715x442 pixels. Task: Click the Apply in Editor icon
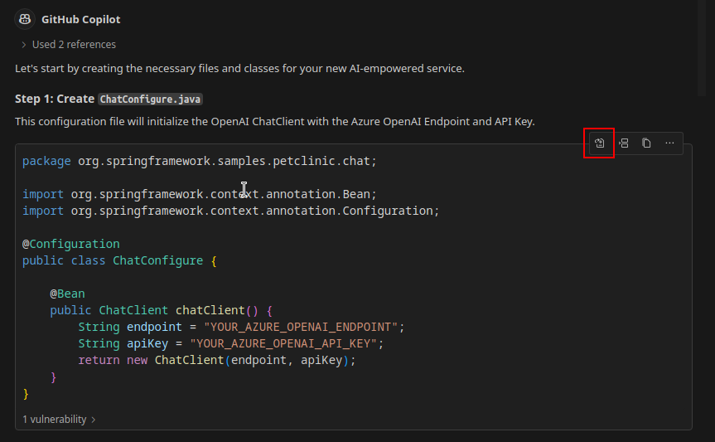pyautogui.click(x=599, y=143)
